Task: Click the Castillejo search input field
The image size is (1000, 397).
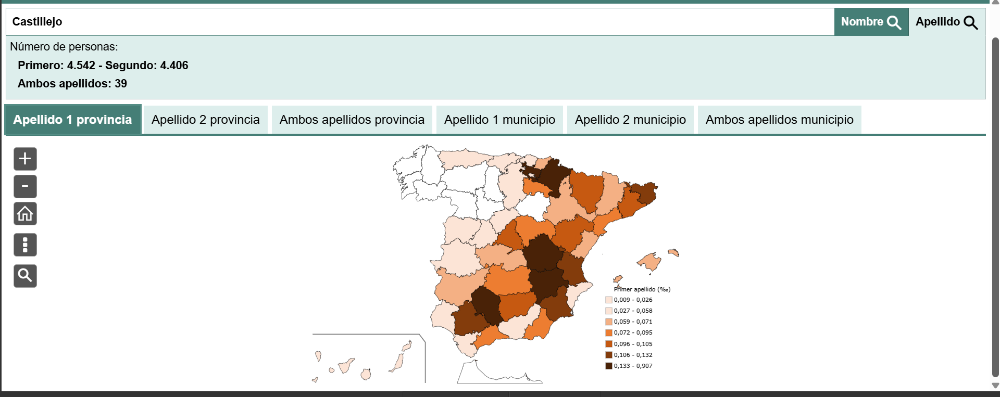Action: 417,22
